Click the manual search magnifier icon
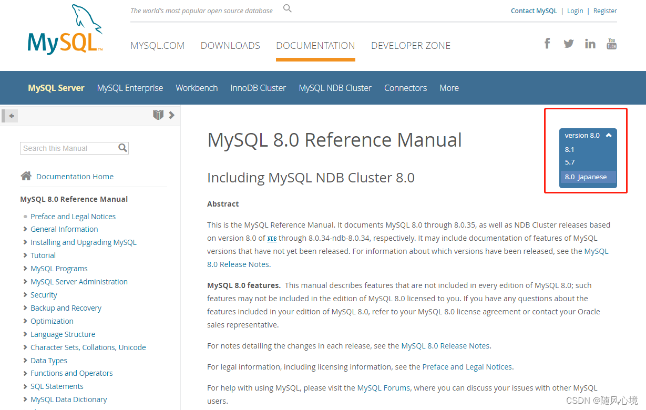The image size is (646, 410). (122, 148)
